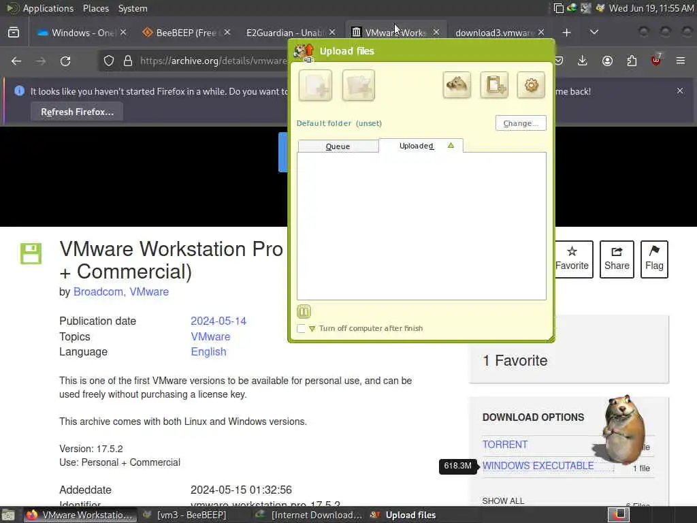
Task: Click the VMware topic link
Action: (x=211, y=336)
